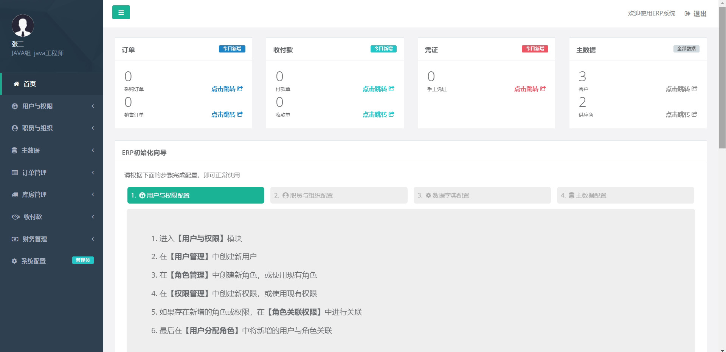Screen dimensions: 726x352
Task: Click the hamburger menu toggle icon
Action: [121, 12]
